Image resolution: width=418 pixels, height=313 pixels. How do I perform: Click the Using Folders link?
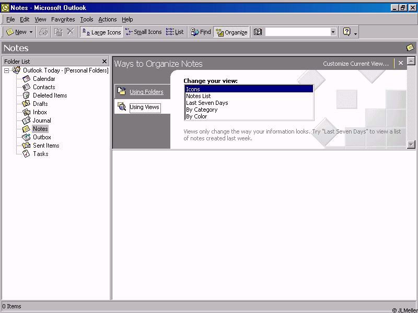[146, 92]
